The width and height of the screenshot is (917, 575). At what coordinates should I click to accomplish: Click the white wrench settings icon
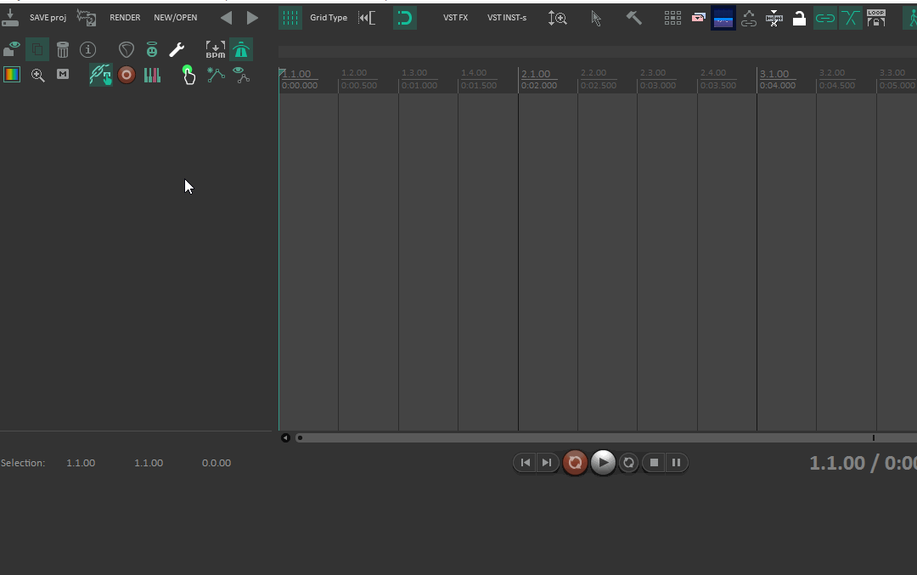coord(177,50)
